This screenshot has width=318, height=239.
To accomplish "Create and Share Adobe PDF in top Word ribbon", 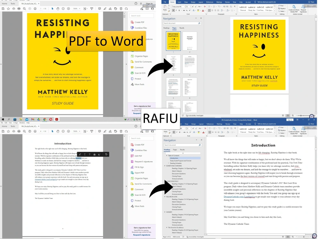I will [294, 9].
